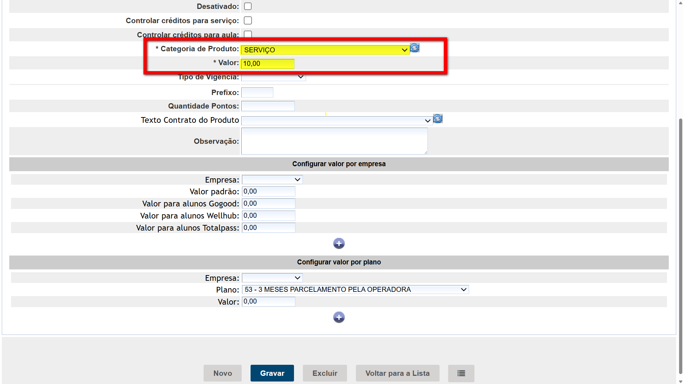Viewport: 683px width, 384px height.
Task: Click the list icon button next to Voltar
Action: (x=461, y=373)
